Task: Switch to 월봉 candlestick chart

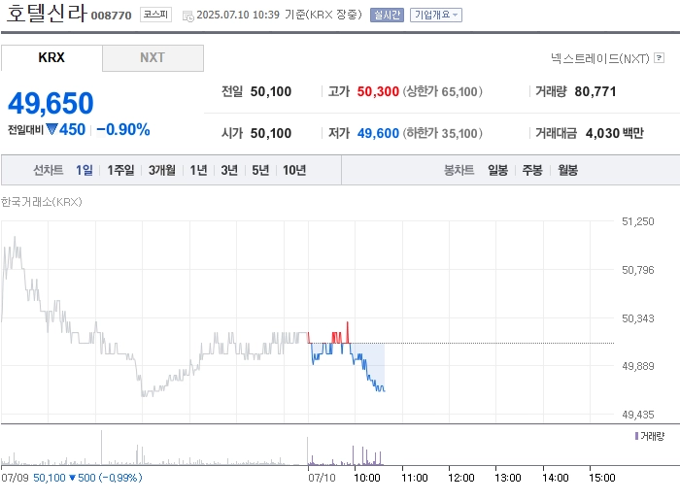Action: 567,170
